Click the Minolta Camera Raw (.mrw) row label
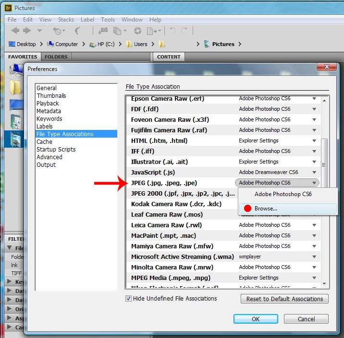The width and height of the screenshot is (344, 338). click(x=172, y=268)
